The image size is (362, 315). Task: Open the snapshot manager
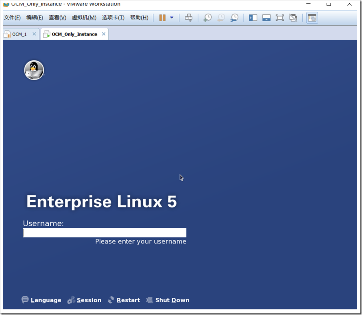pos(234,18)
